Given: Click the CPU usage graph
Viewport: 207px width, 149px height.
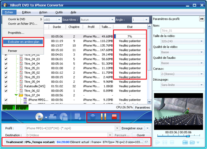Looking at the screenshot, I should point(15,107).
